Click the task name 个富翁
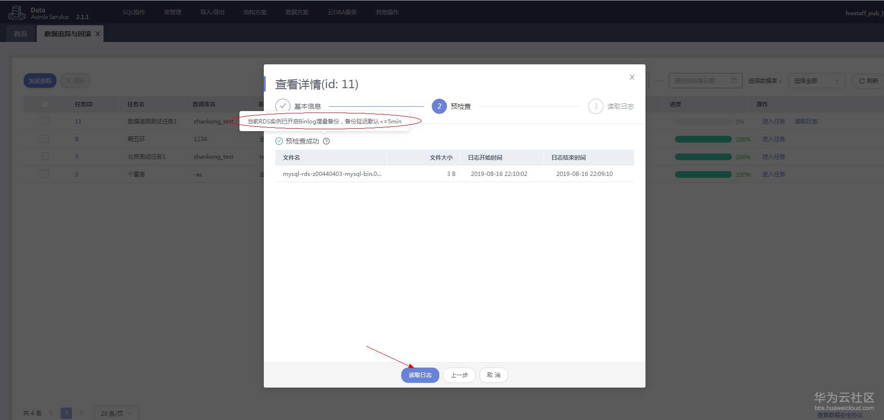This screenshot has height=420, width=884. [x=136, y=174]
